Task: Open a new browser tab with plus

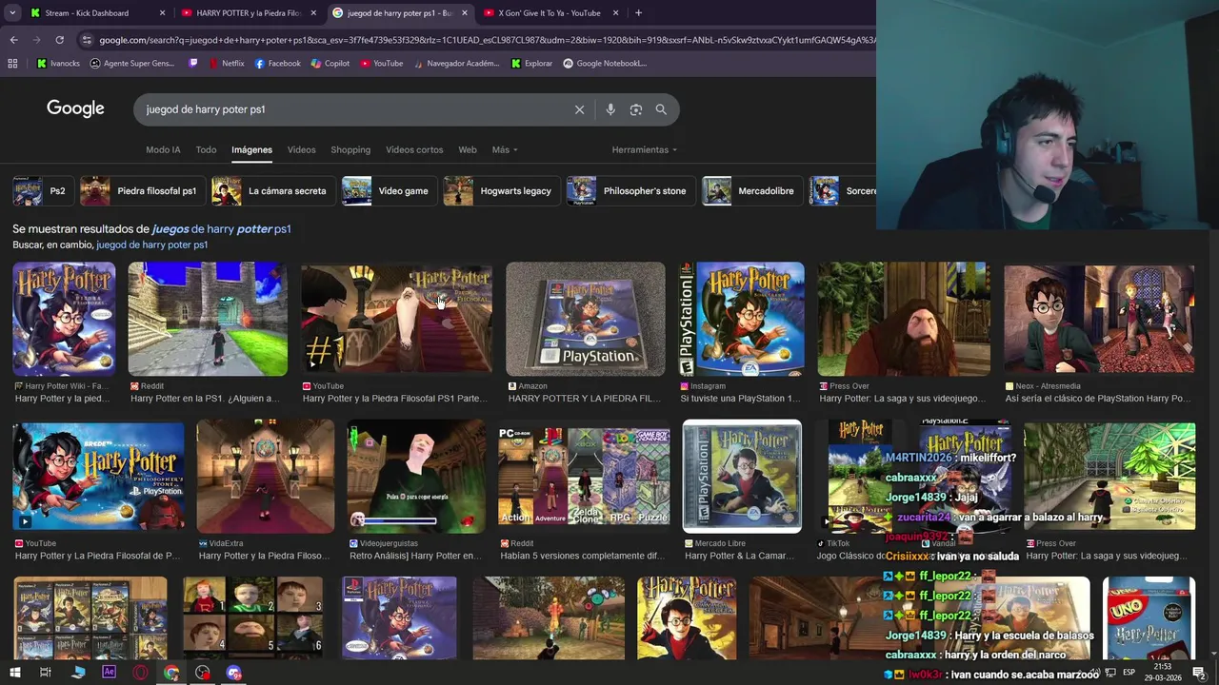Action: [x=638, y=13]
